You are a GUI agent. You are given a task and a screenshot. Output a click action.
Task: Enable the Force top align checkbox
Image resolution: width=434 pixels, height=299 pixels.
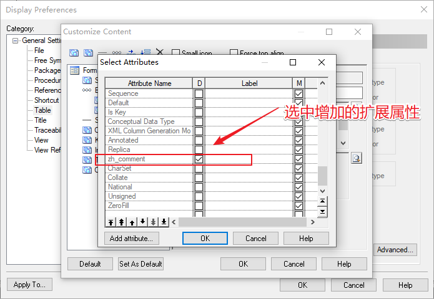(x=234, y=52)
